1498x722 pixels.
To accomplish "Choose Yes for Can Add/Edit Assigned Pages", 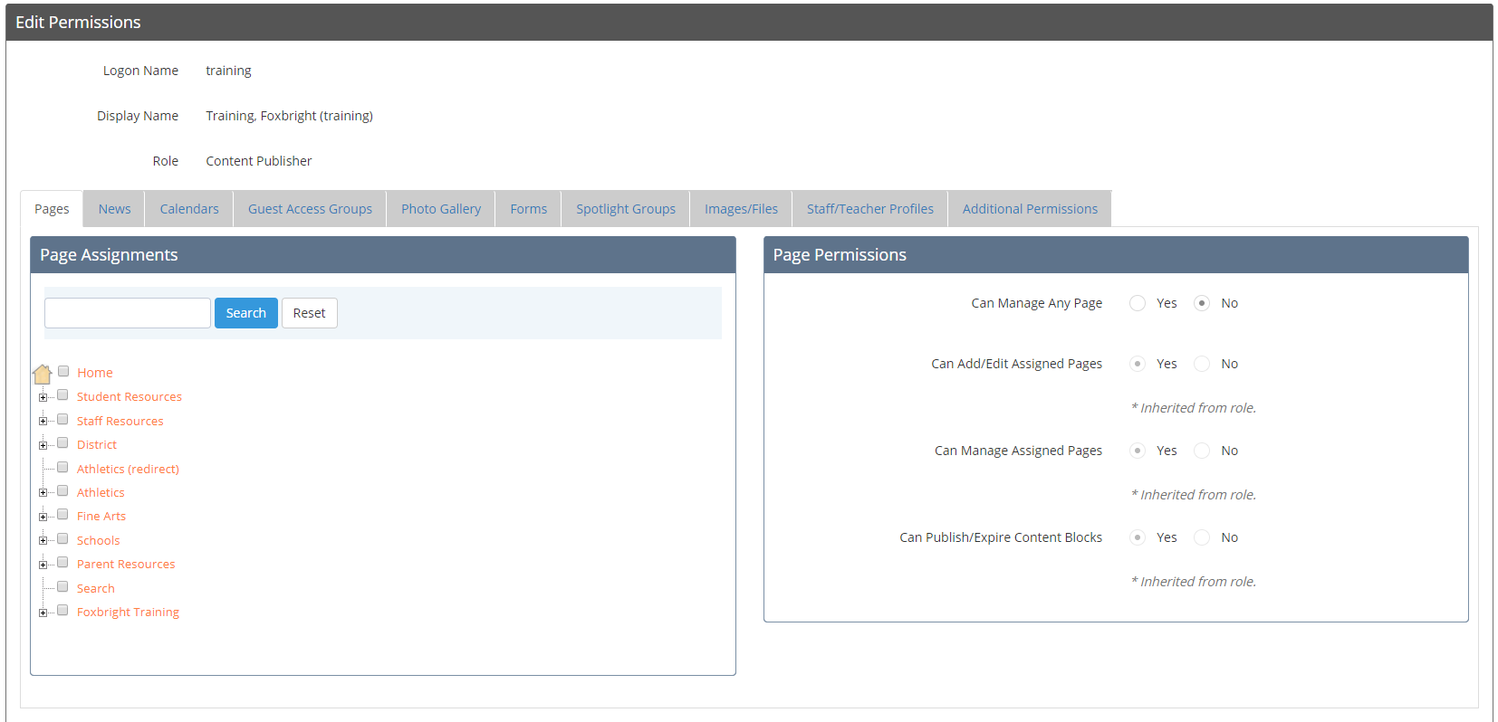I will tap(1138, 364).
